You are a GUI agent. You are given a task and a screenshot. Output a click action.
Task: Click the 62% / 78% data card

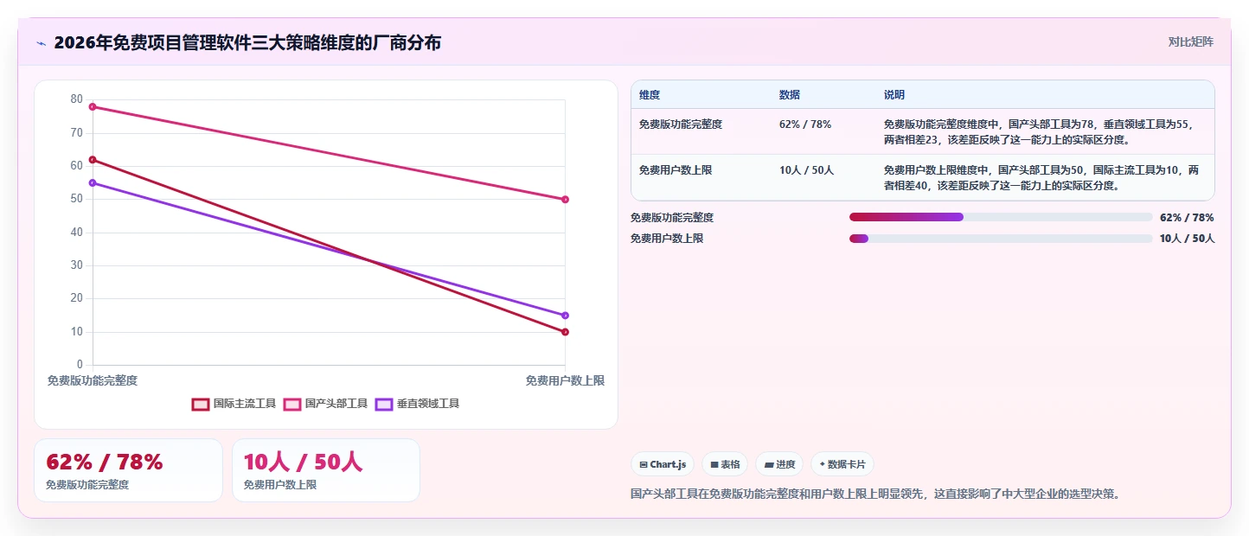point(128,470)
